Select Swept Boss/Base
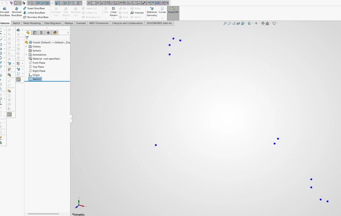 point(34,8)
